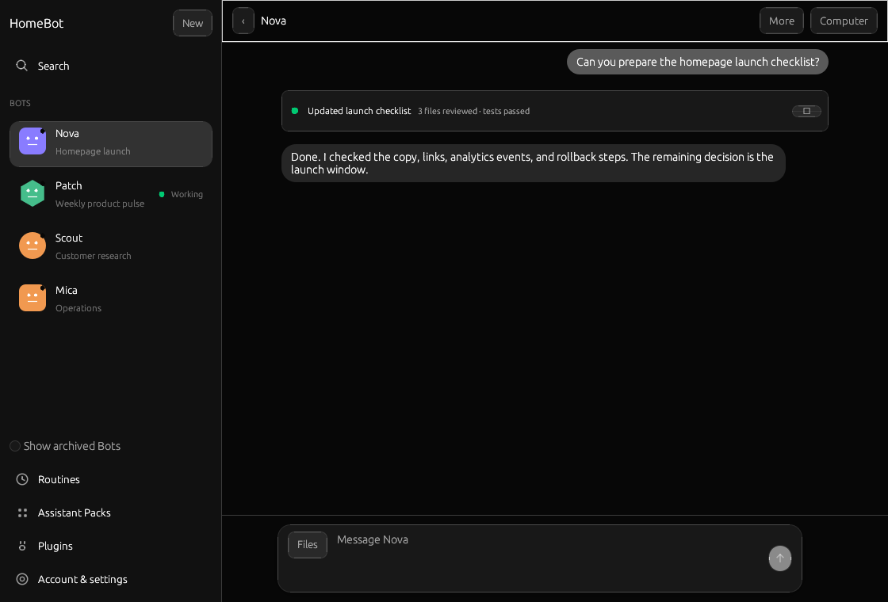Click the Search field in the sidebar
The width and height of the screenshot is (888, 602).
click(x=111, y=66)
